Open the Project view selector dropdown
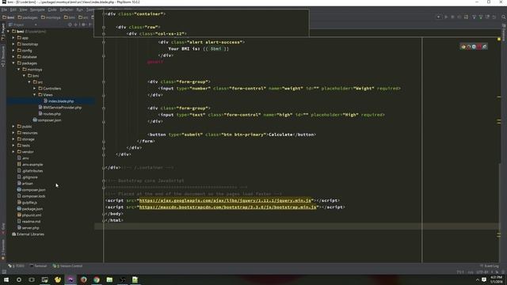The image size is (507, 285). [x=23, y=25]
